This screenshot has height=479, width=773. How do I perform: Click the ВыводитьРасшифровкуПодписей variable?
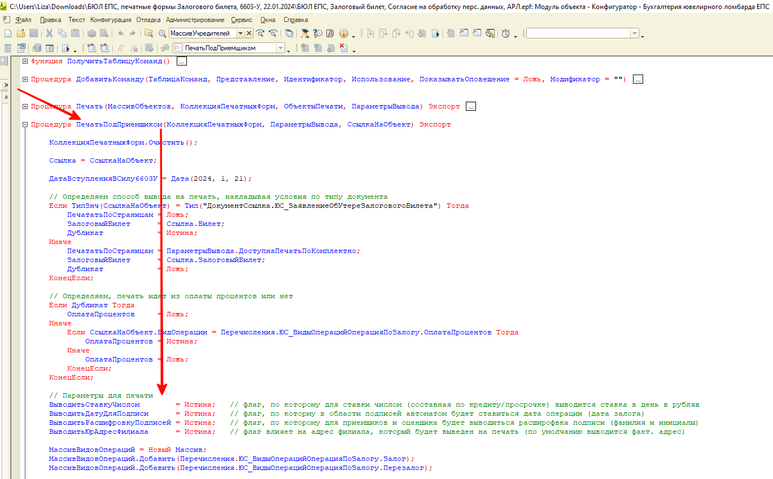coord(110,423)
